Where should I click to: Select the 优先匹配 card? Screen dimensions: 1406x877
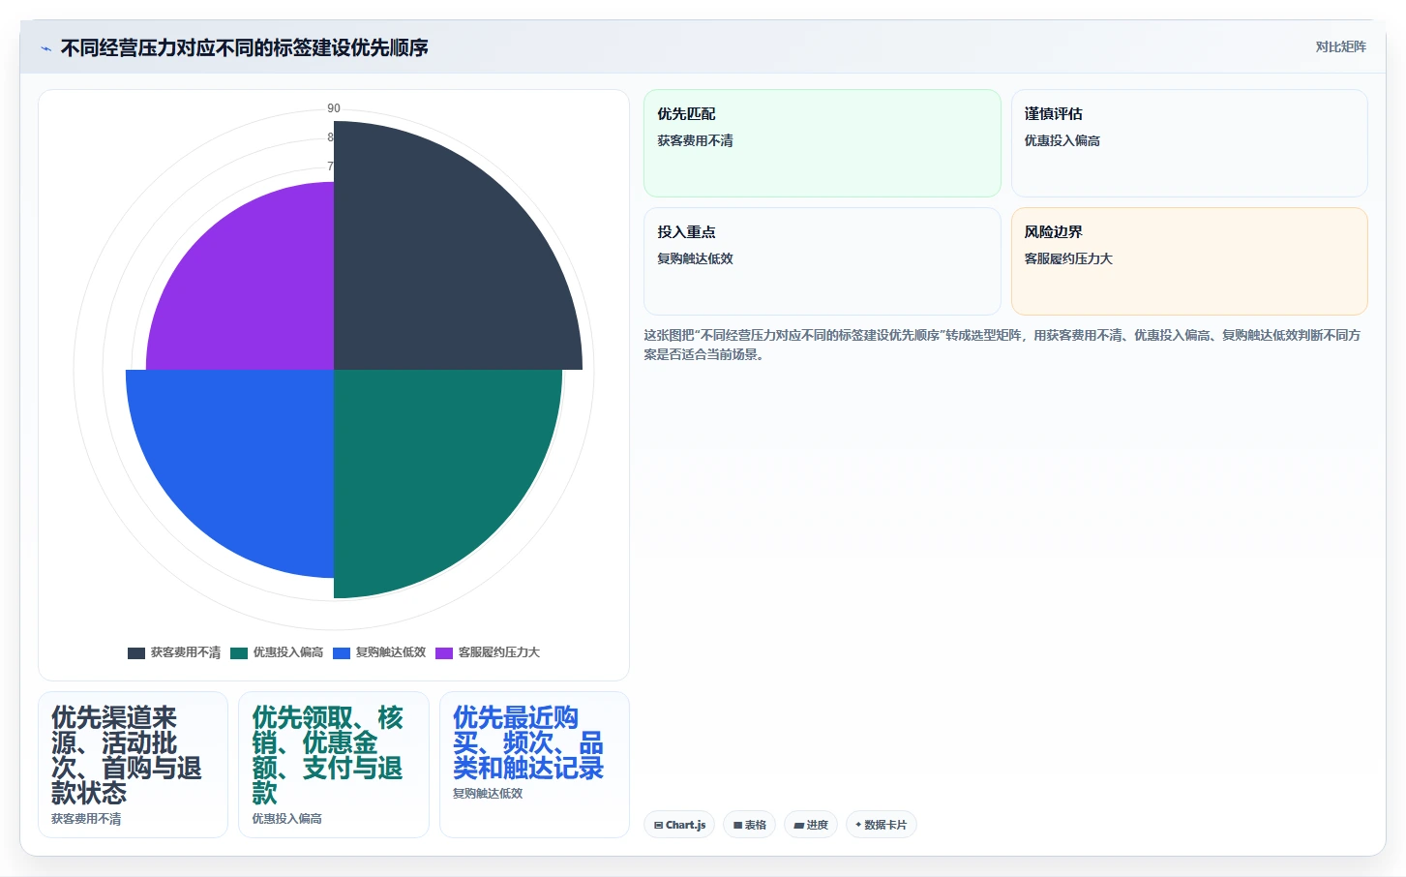tap(823, 143)
